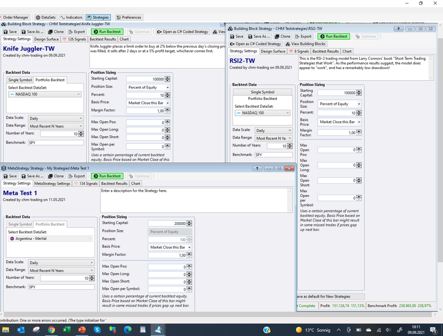The width and height of the screenshot is (443, 336).
Task: Open Excel from the Windows taskbar
Action: tap(66, 330)
